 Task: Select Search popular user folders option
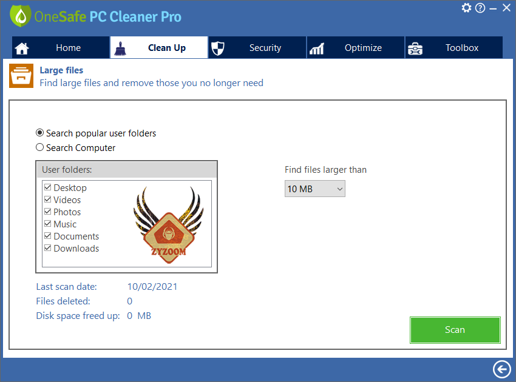click(x=40, y=133)
